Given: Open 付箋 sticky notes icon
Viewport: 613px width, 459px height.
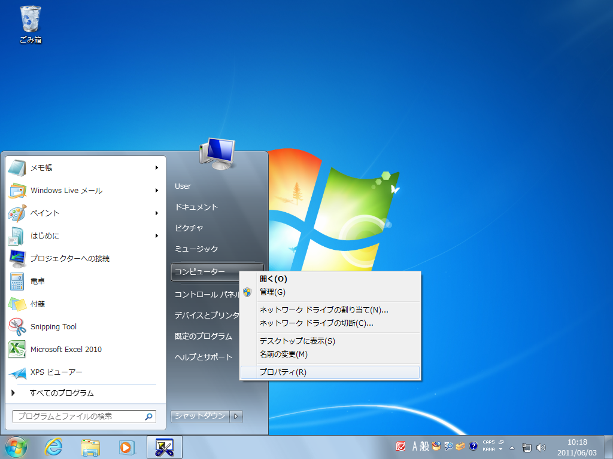Looking at the screenshot, I should pyautogui.click(x=17, y=304).
